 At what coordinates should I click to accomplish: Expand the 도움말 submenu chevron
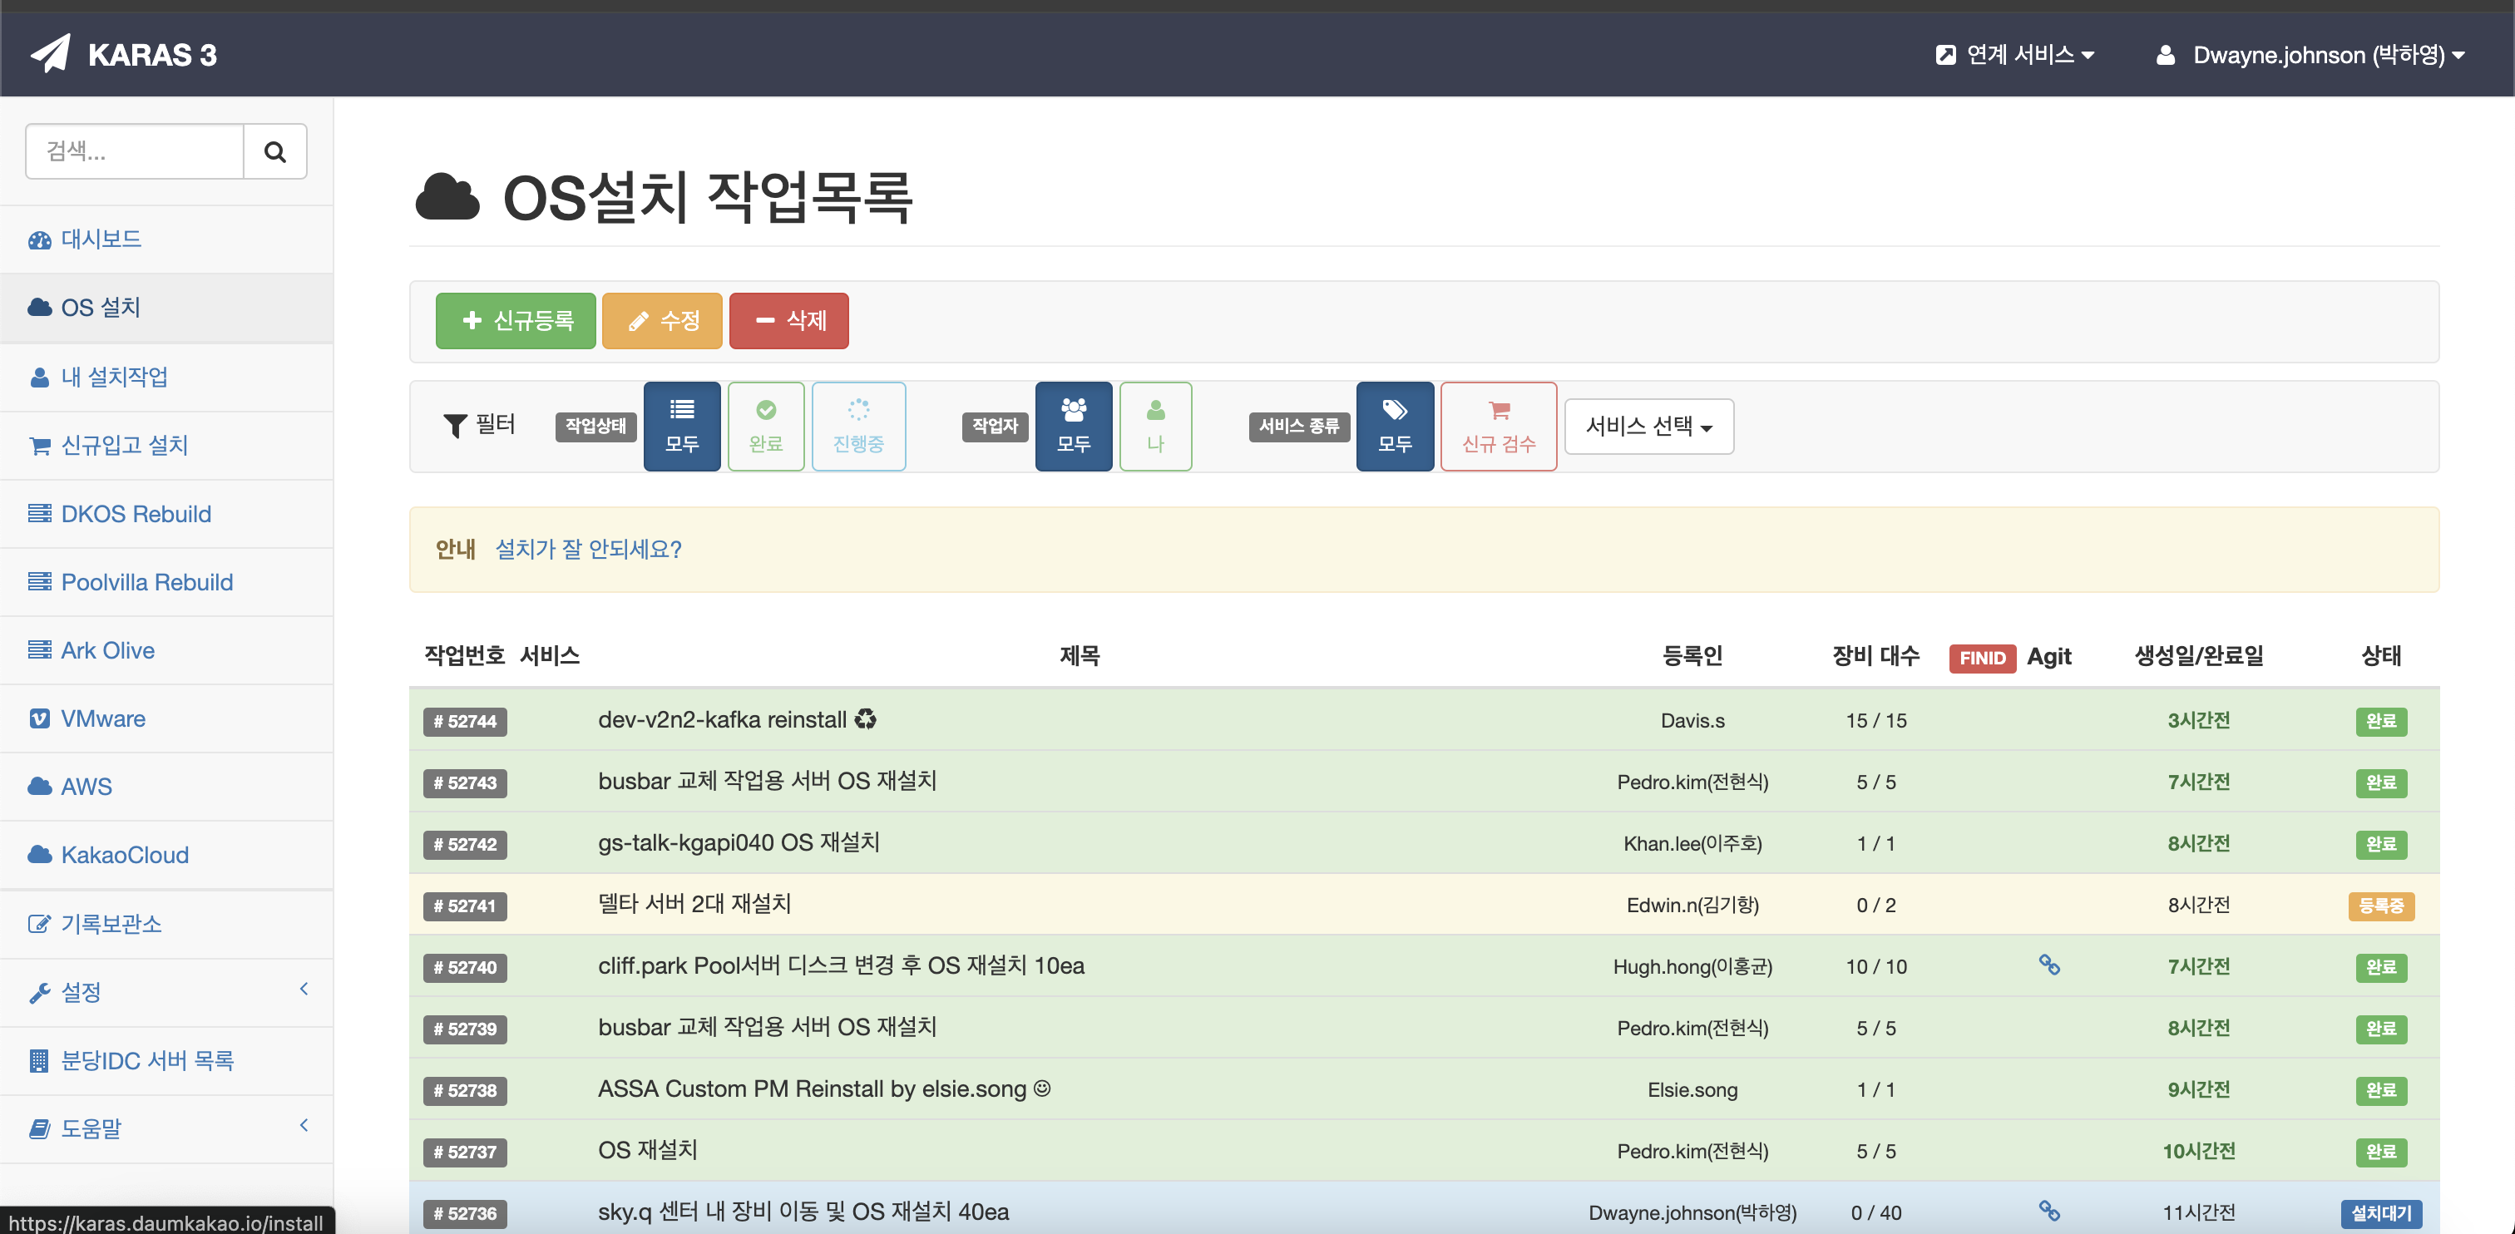pyautogui.click(x=304, y=1126)
